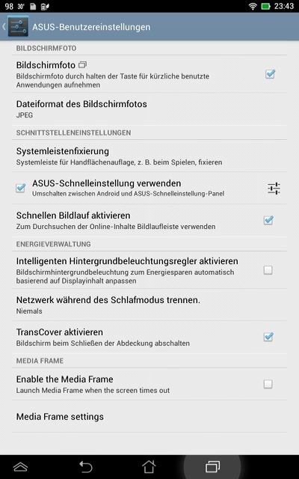Viewport: 299px width, 479px height.
Task: Tap ASUS-Benutzereinstellungen title to go back
Action: coord(91,27)
